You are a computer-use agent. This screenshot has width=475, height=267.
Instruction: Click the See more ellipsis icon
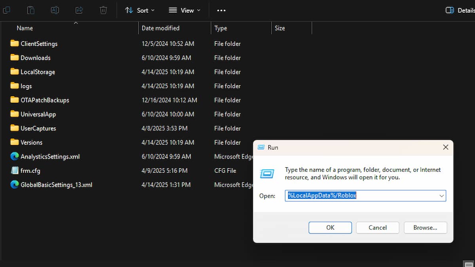point(221,10)
